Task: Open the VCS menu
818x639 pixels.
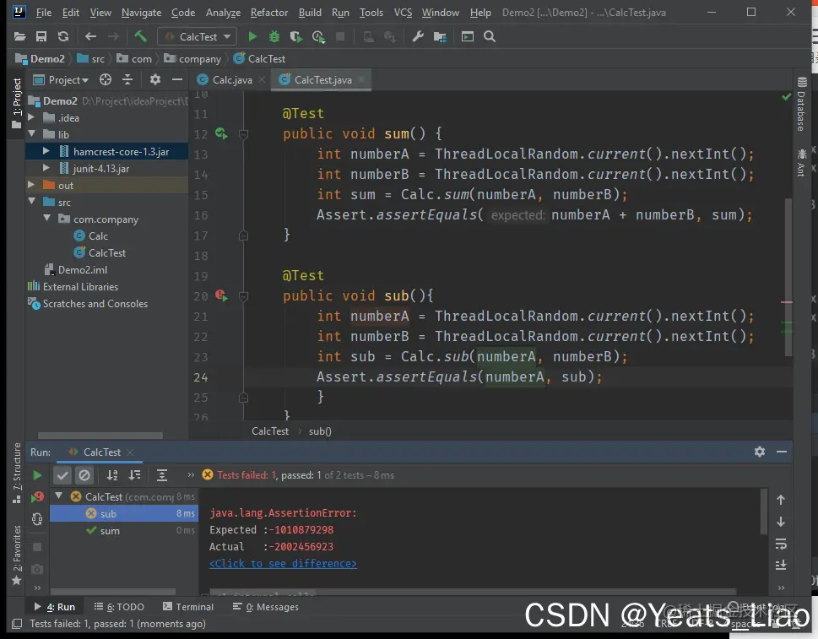Action: (403, 13)
